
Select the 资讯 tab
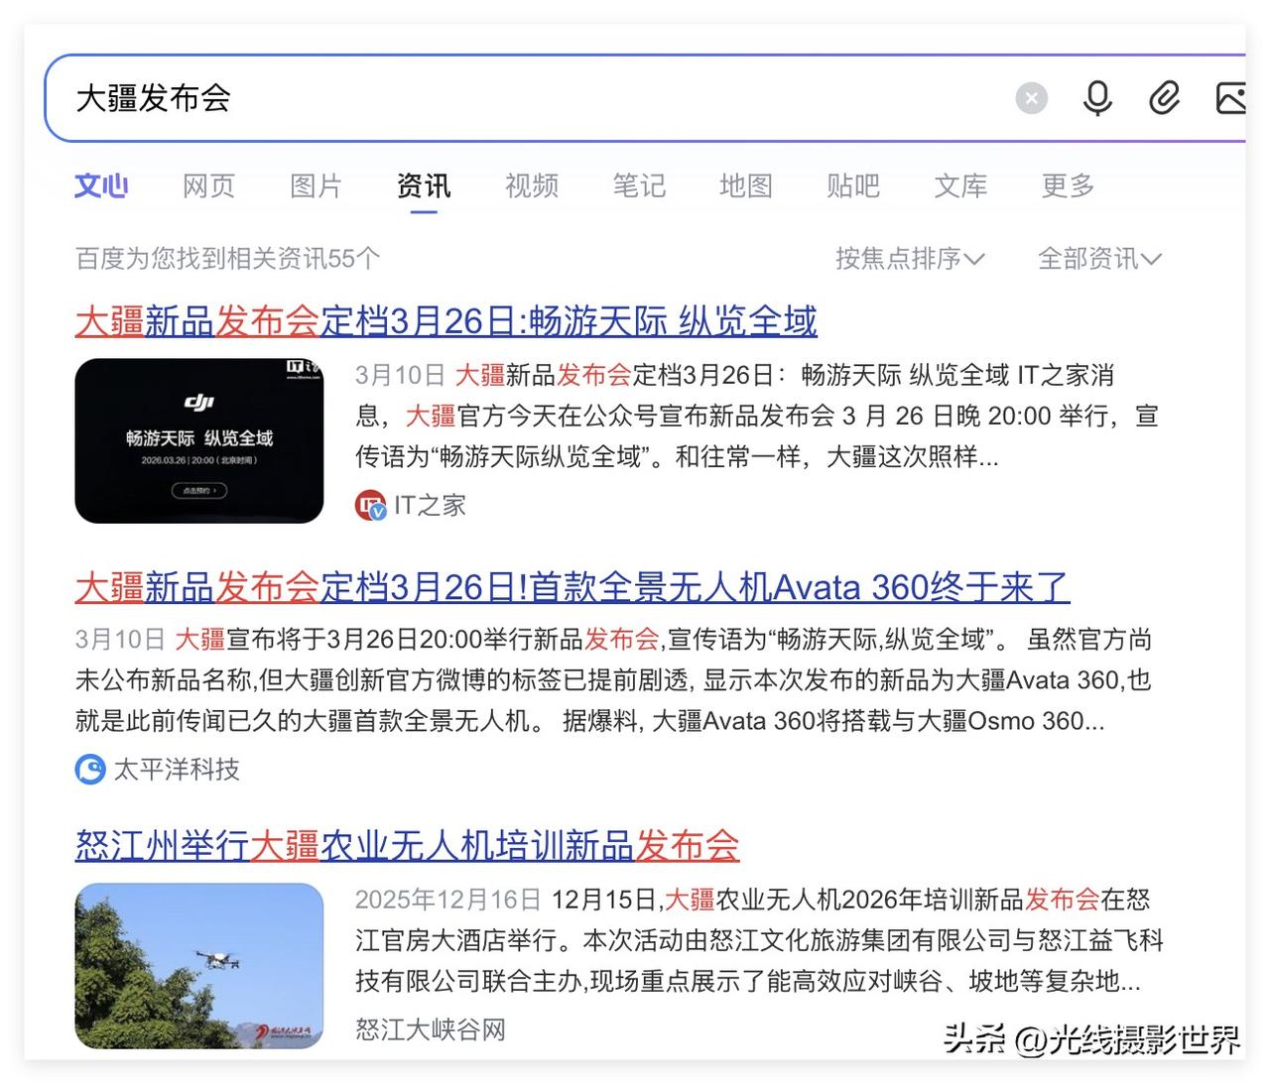[x=424, y=185]
